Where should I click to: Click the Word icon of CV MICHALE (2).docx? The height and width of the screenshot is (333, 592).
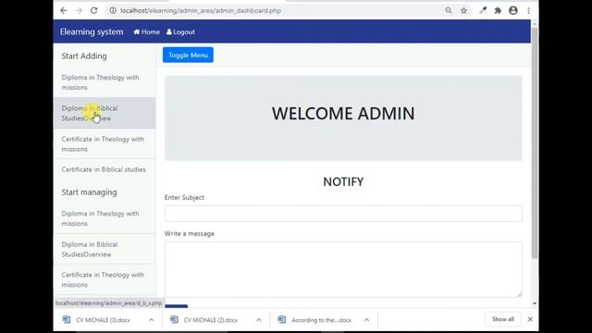click(x=174, y=319)
